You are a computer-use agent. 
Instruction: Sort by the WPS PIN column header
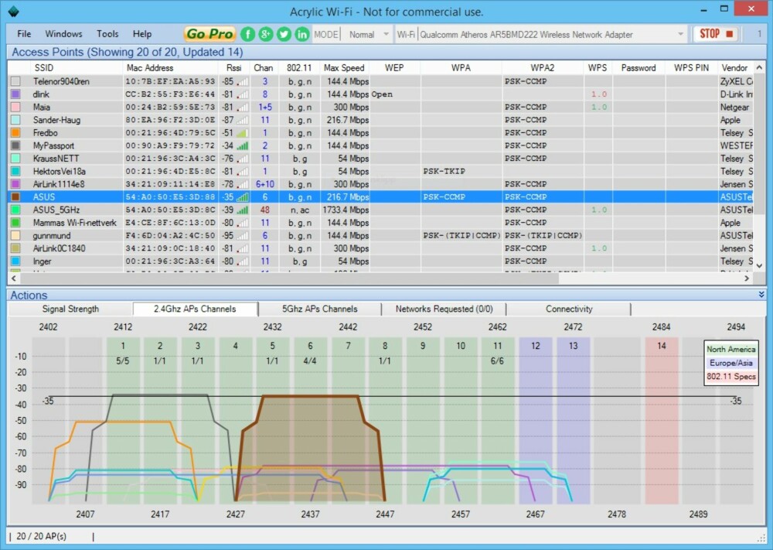691,67
